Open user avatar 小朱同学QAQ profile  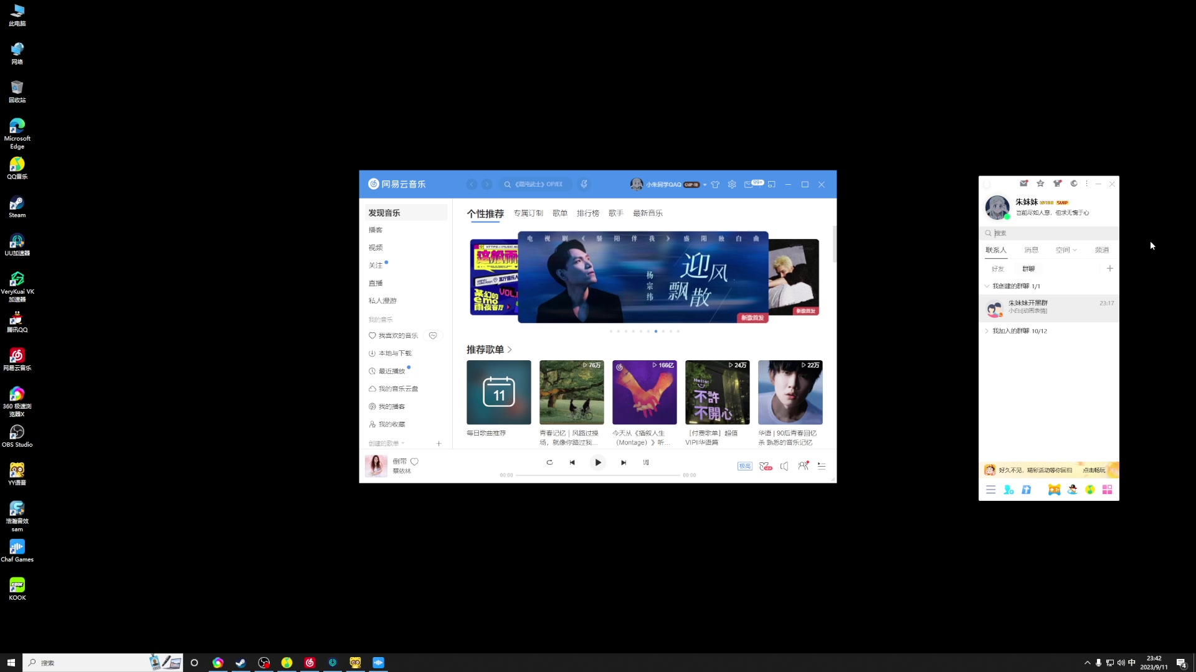[x=637, y=184]
